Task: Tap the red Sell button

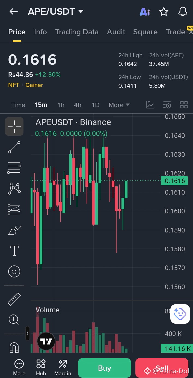Action: tap(162, 368)
